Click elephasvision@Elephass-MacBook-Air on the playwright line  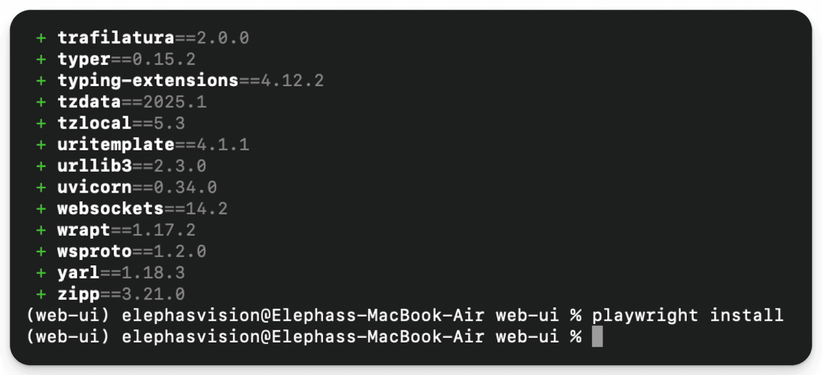coord(303,315)
